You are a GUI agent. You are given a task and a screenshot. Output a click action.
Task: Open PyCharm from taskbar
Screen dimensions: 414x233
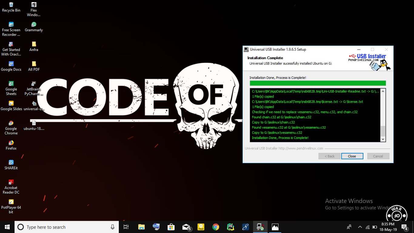[231, 227]
